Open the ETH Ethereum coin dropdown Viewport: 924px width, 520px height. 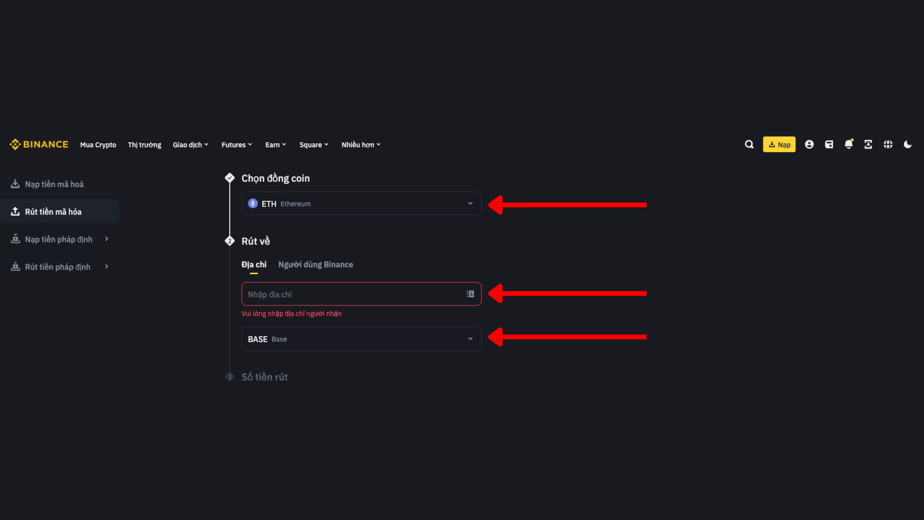[361, 203]
